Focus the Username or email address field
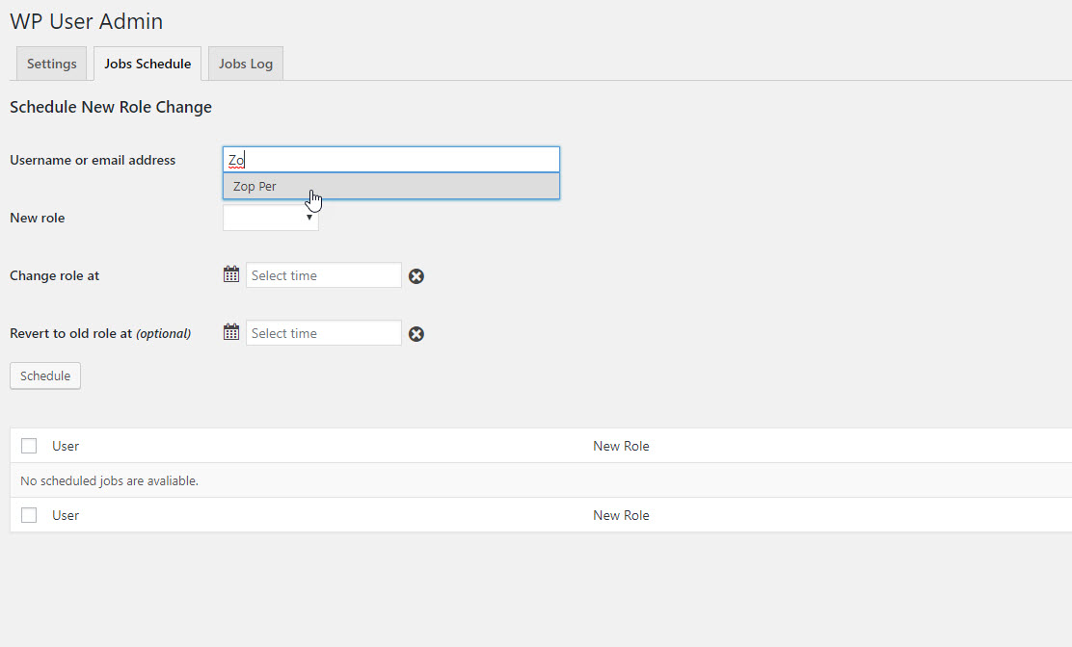This screenshot has height=647, width=1072. (391, 160)
